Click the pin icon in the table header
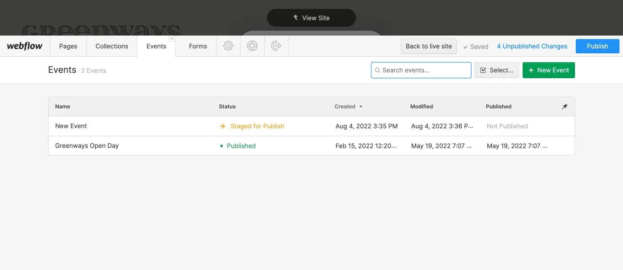The width and height of the screenshot is (623, 270). 565,107
